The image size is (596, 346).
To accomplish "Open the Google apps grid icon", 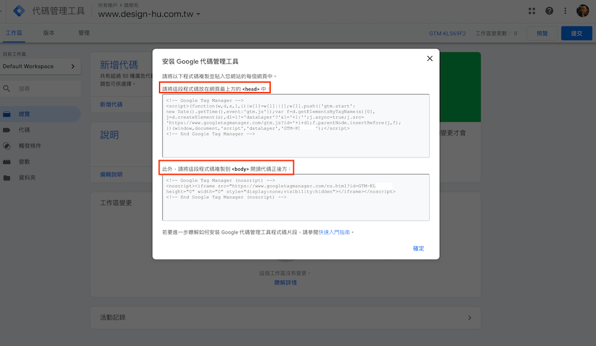I will (532, 11).
